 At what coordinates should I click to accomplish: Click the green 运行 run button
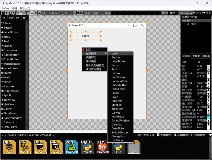(x=197, y=13)
